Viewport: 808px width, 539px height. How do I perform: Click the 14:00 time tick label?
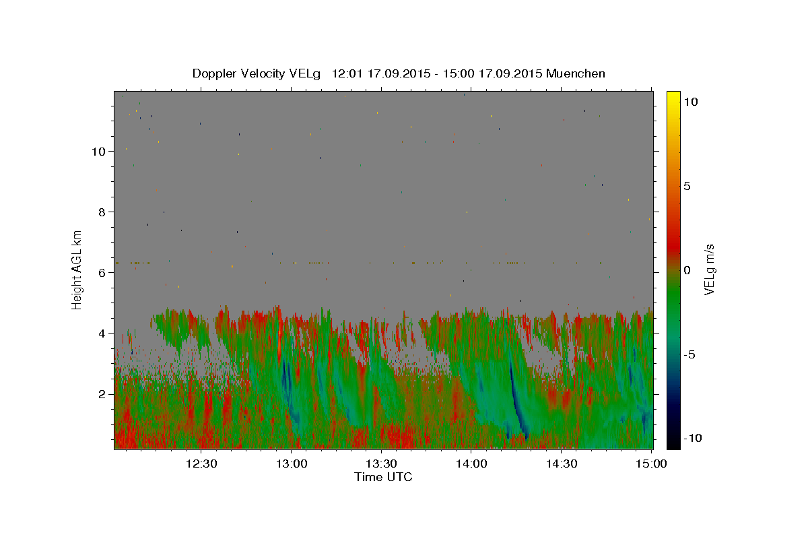pyautogui.click(x=471, y=464)
